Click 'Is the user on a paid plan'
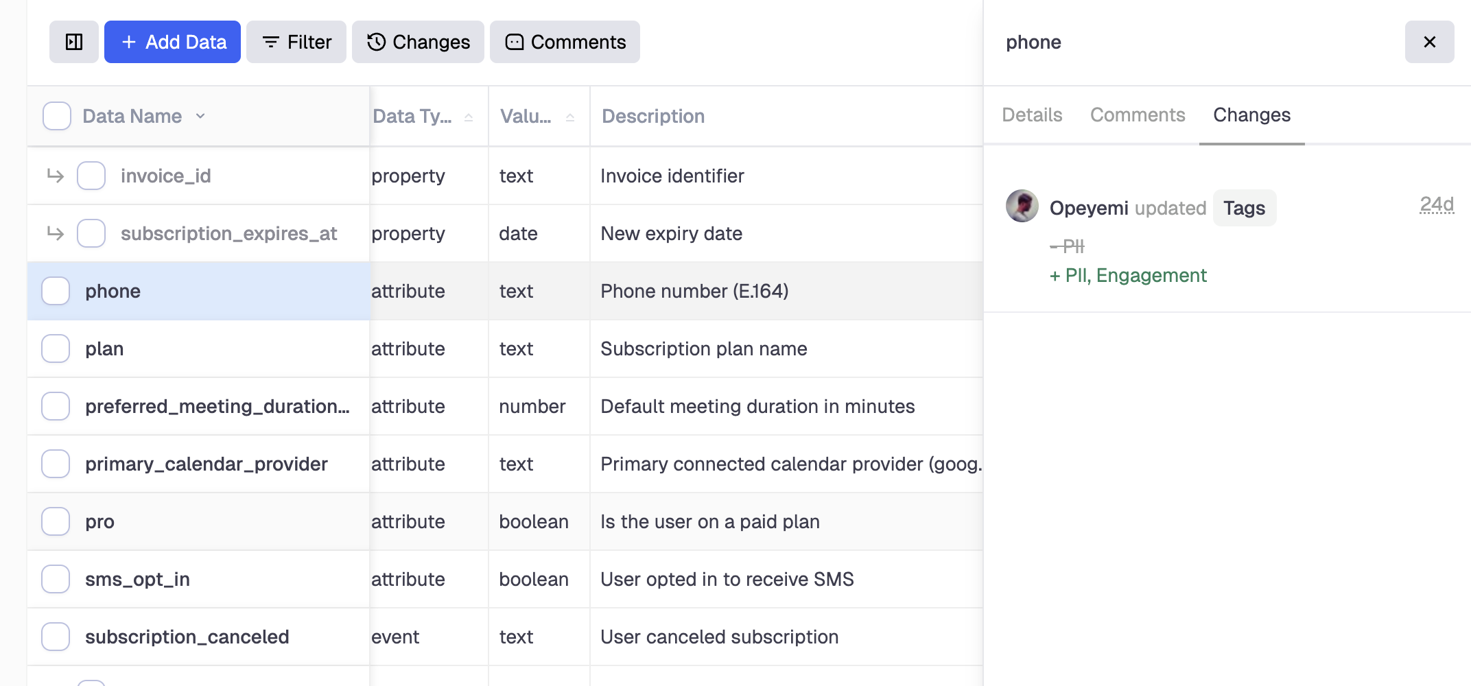 pos(710,521)
